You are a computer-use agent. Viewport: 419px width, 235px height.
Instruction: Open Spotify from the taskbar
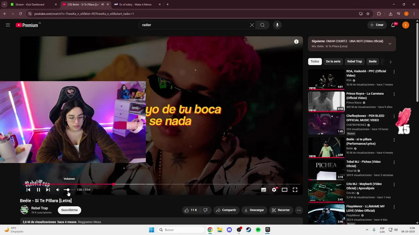point(258,230)
